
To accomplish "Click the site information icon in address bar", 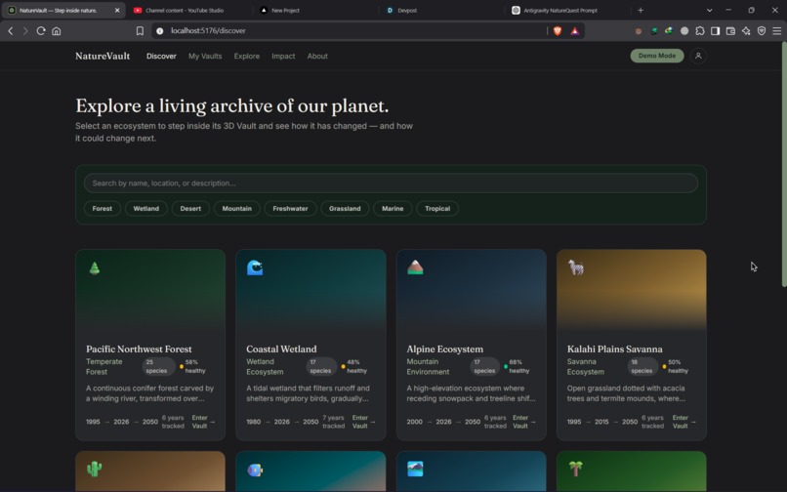I will (x=159, y=30).
